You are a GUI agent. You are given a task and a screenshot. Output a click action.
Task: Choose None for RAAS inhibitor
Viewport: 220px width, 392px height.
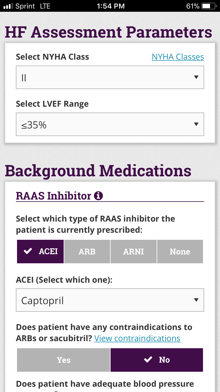pos(180,252)
